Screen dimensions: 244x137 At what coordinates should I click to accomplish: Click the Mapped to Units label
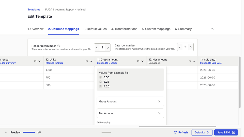coord(54,63)
